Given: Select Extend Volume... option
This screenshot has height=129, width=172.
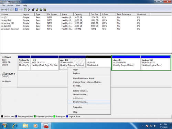Looking at the screenshot, I should pos(89,91).
